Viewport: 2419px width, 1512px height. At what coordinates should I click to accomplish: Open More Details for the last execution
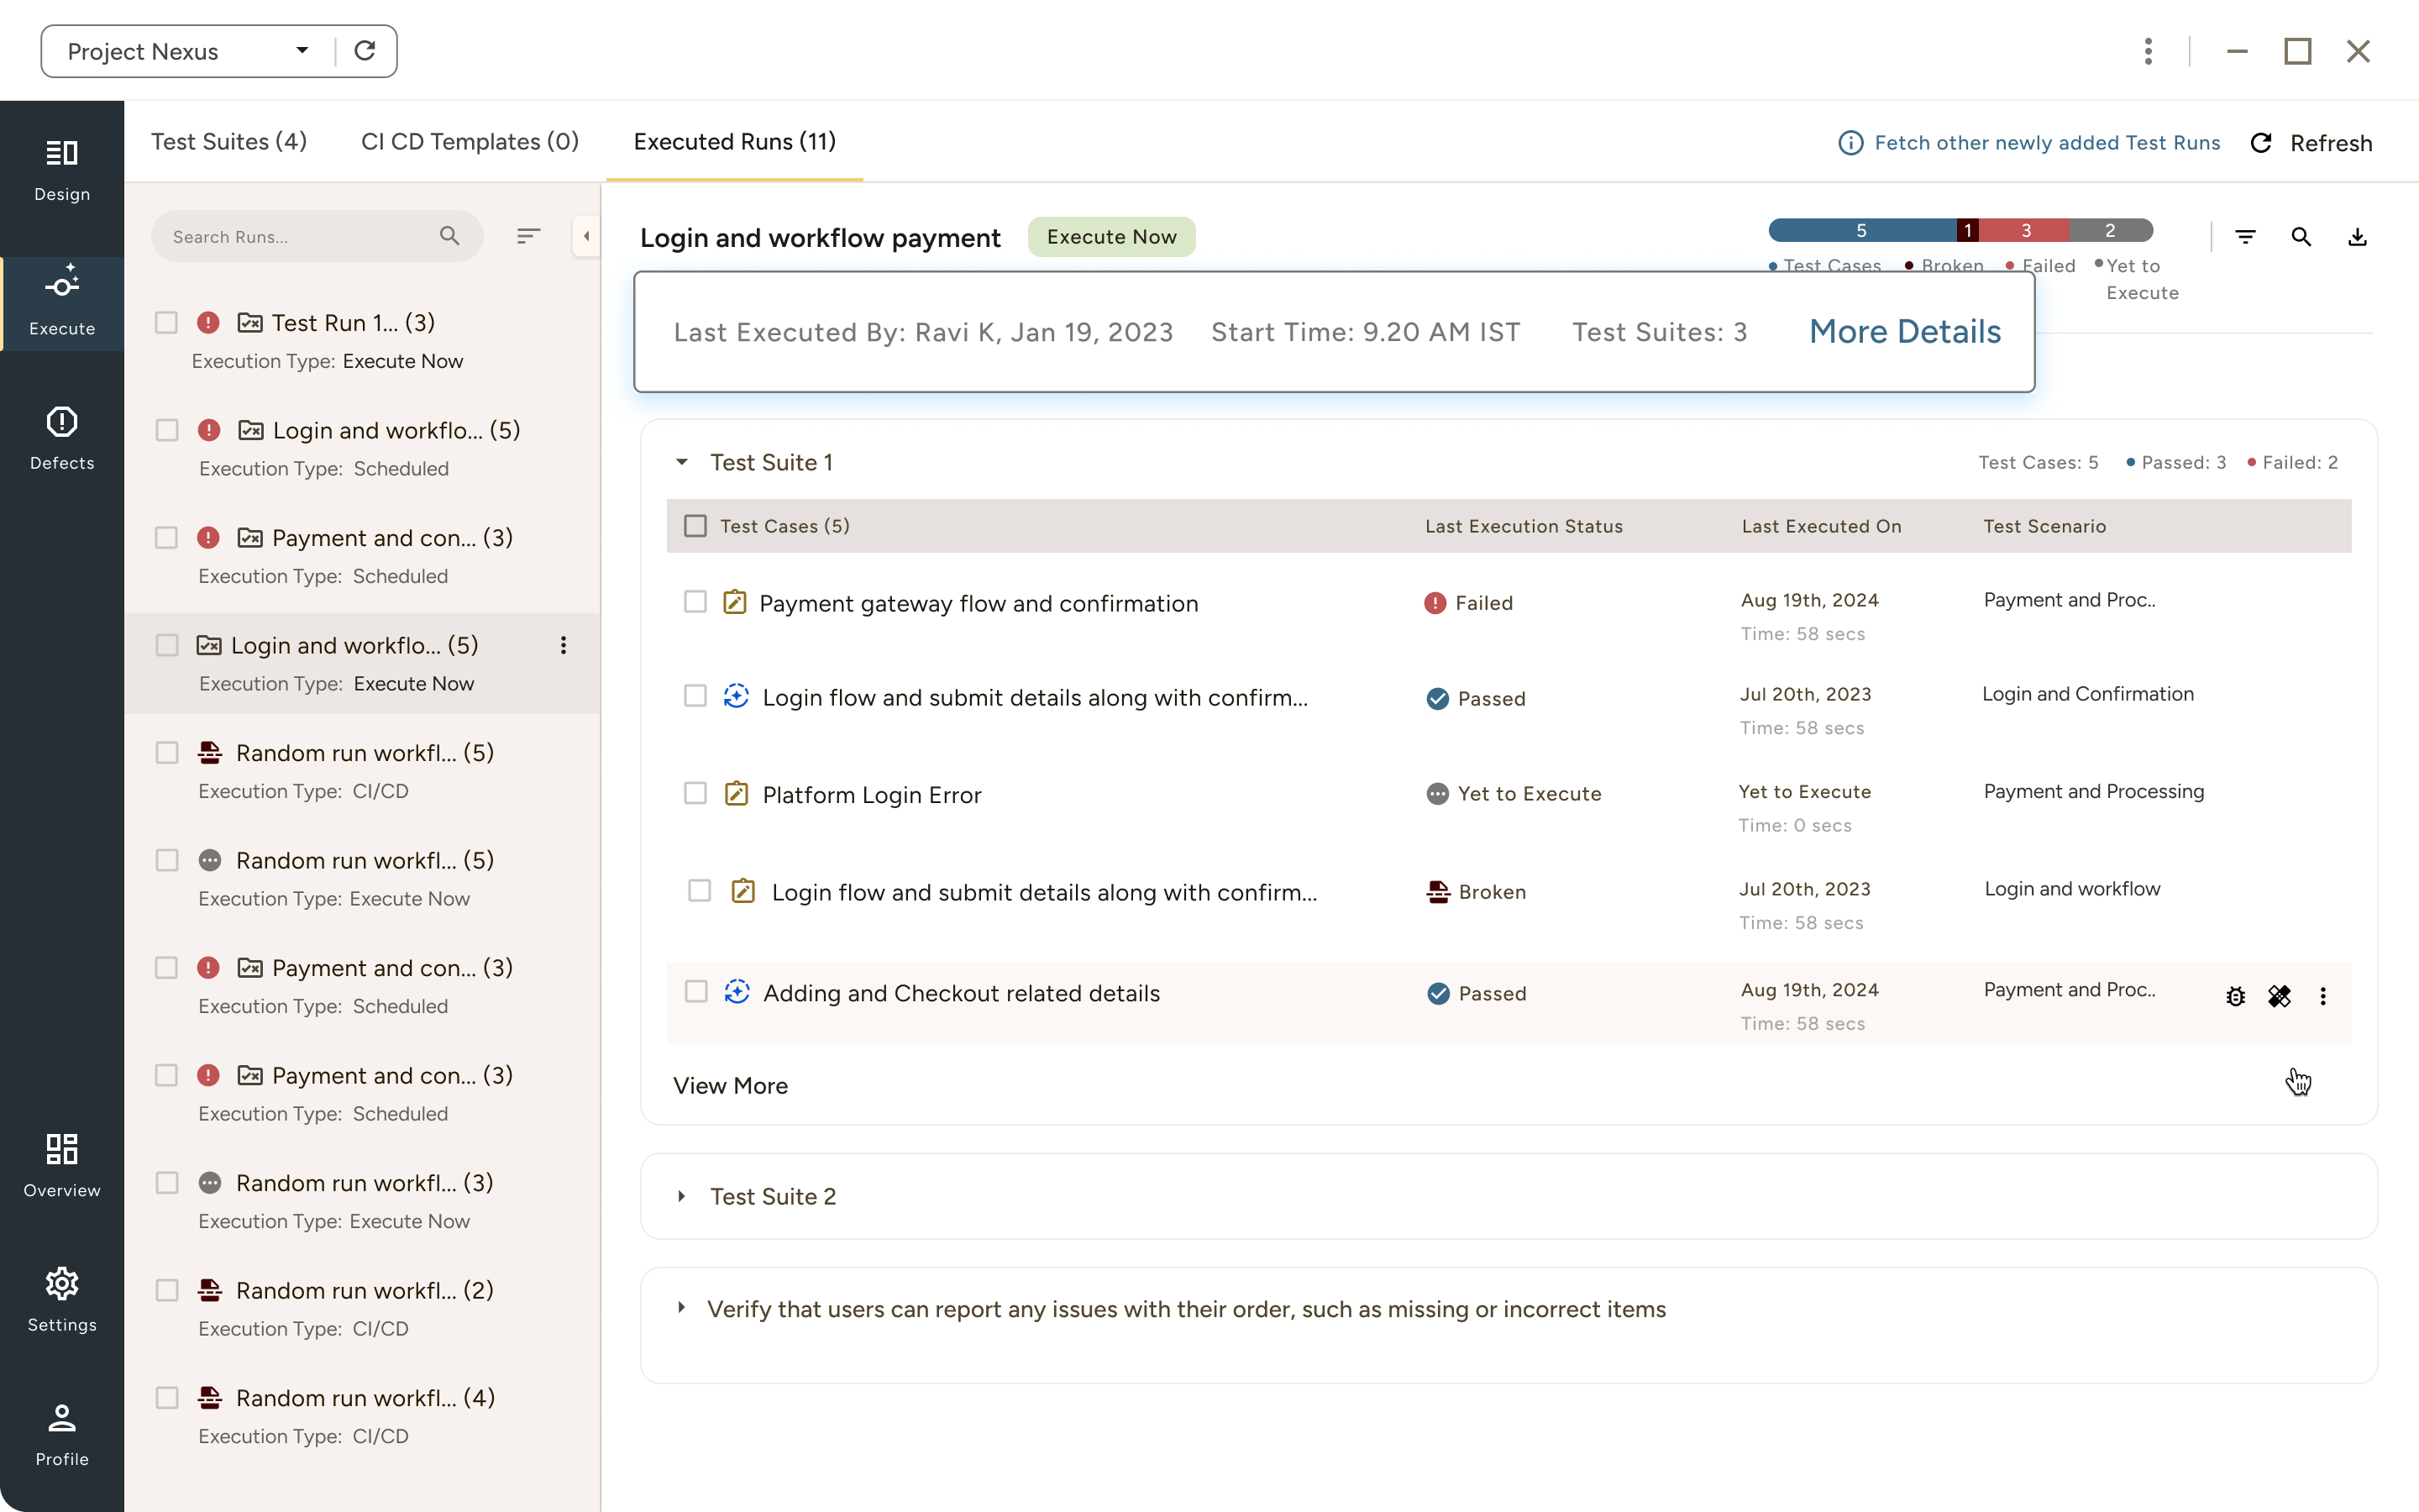[1904, 331]
